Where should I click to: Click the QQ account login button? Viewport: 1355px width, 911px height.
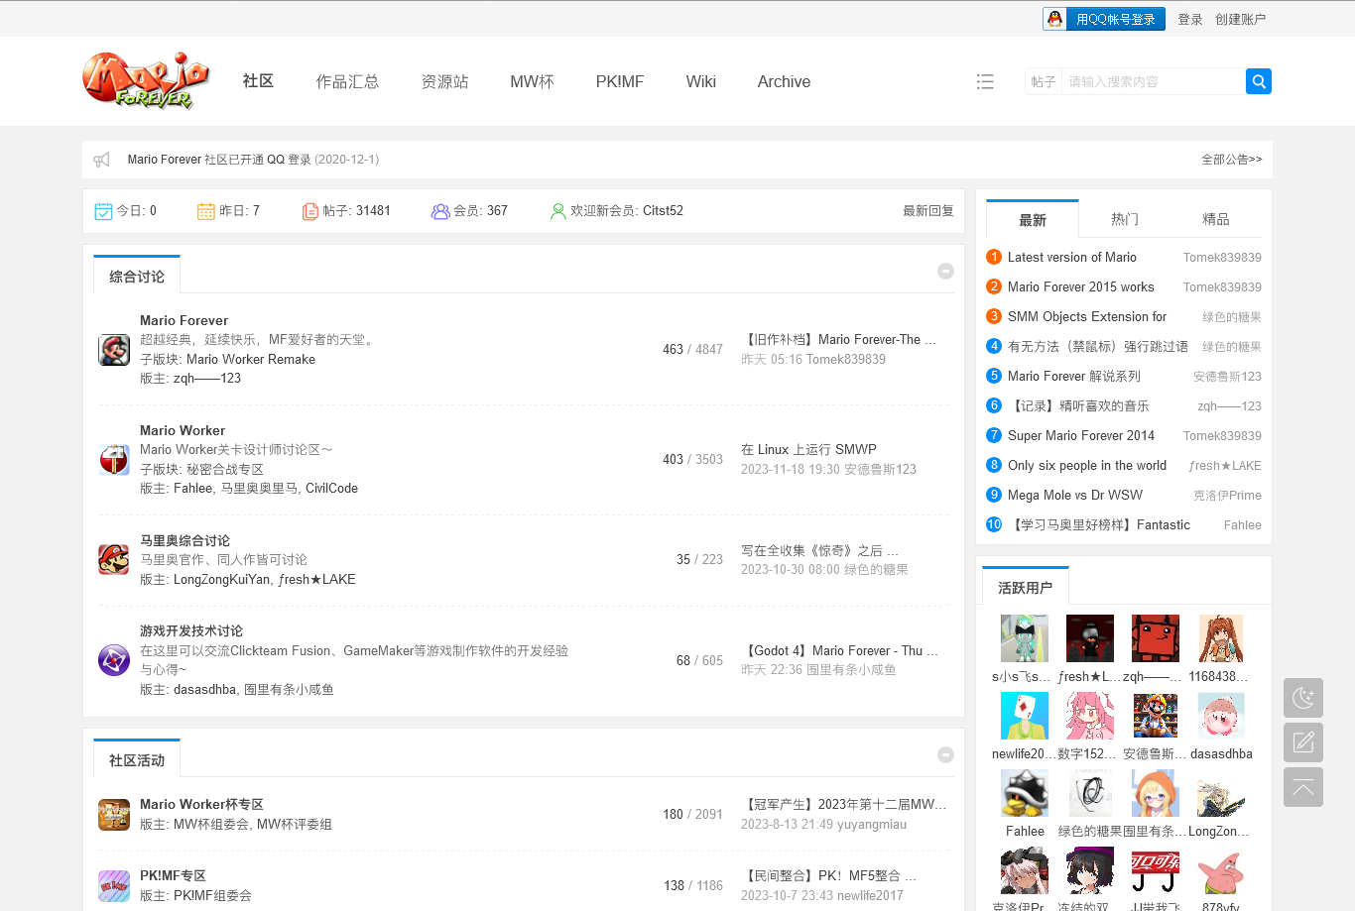pos(1104,19)
